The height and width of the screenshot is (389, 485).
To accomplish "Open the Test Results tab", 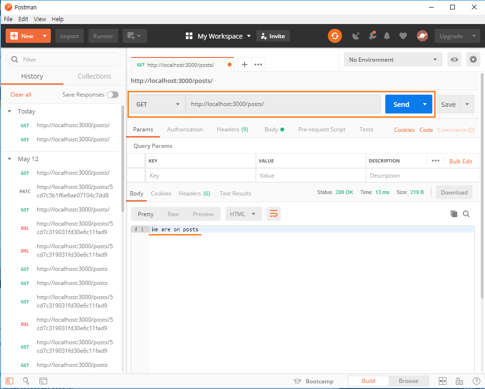I will coord(235,193).
